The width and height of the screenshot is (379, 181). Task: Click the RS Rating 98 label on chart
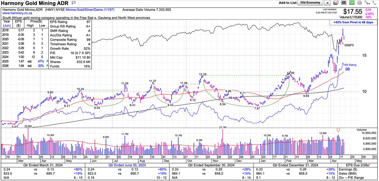[x=350, y=67]
